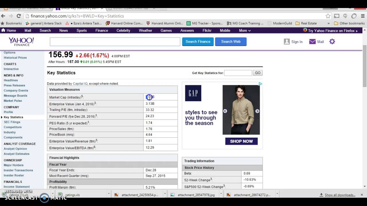The height and width of the screenshot is (206, 367).
Task: Open the Harvard Alumni Onli bookmark
Action: tap(165, 23)
